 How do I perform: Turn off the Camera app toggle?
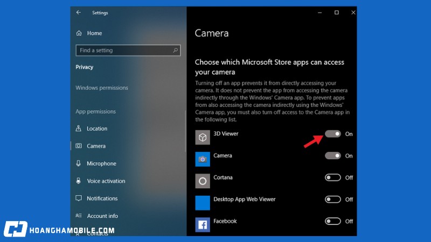[x=333, y=156]
